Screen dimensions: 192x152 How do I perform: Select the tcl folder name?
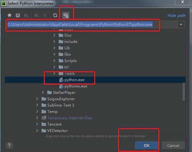pos(67,67)
